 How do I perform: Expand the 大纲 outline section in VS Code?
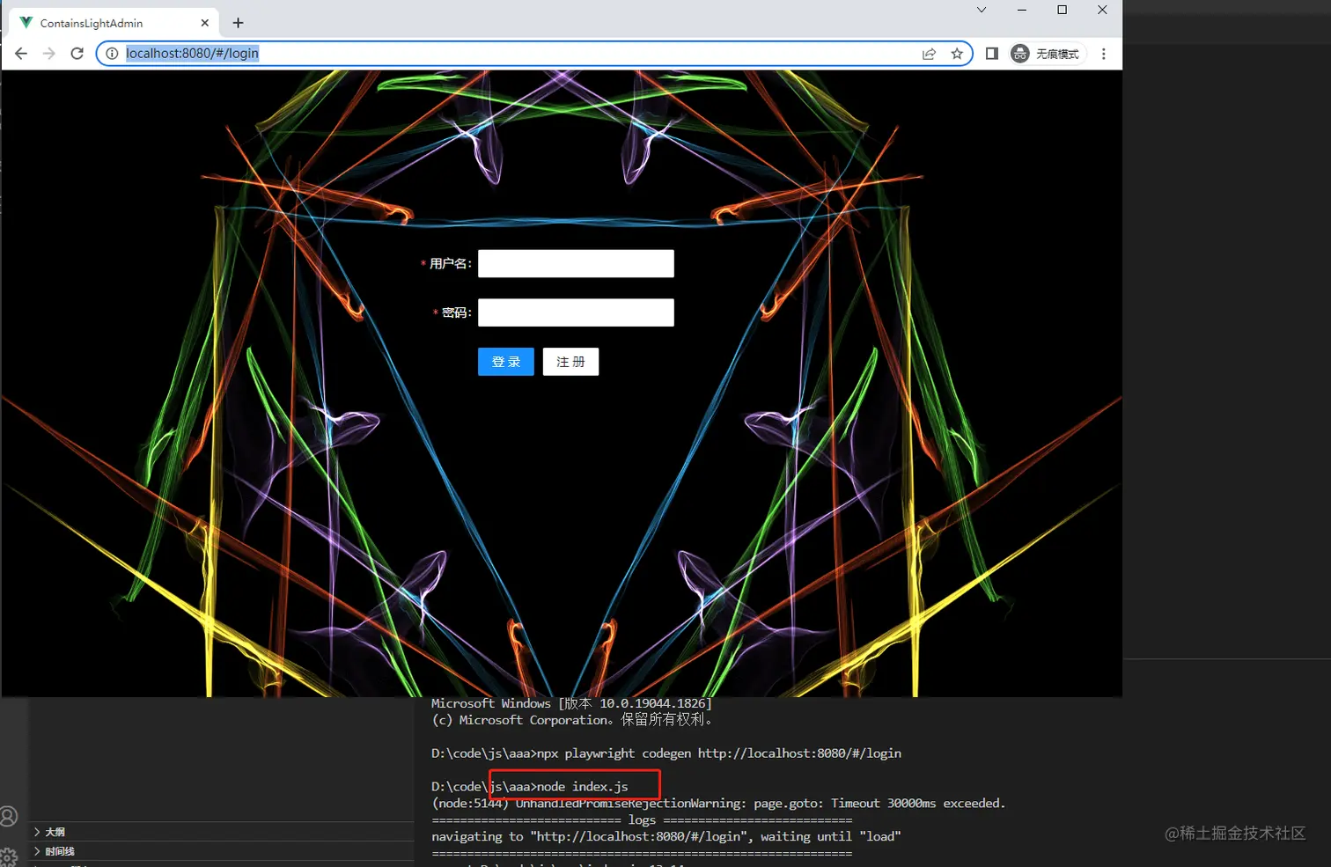coord(220,832)
